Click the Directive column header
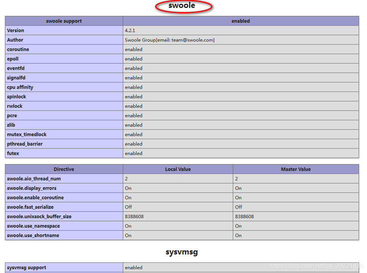Viewport: 367px width, 273px height. 64,169
